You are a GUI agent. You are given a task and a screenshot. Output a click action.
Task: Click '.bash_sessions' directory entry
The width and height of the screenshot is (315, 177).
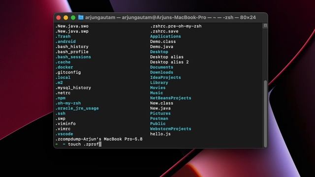(x=73, y=57)
